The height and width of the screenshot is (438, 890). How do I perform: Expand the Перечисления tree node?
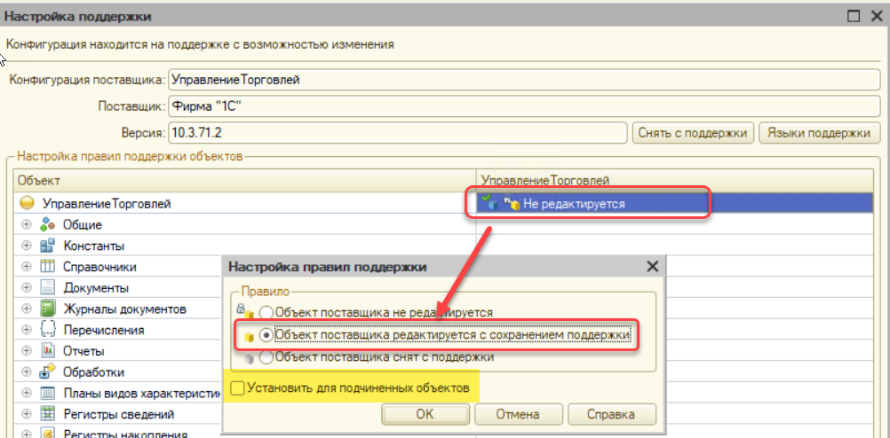point(26,329)
